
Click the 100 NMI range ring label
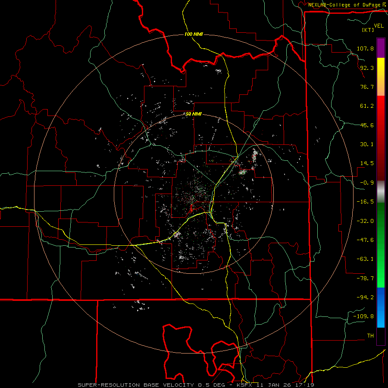tap(194, 34)
